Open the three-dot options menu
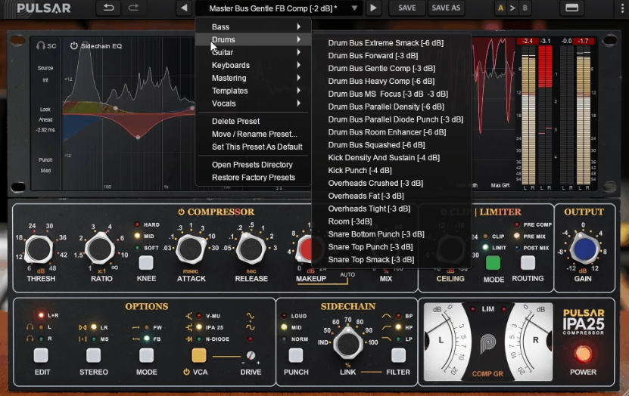Viewport: 629px width, 396px height. (623, 8)
